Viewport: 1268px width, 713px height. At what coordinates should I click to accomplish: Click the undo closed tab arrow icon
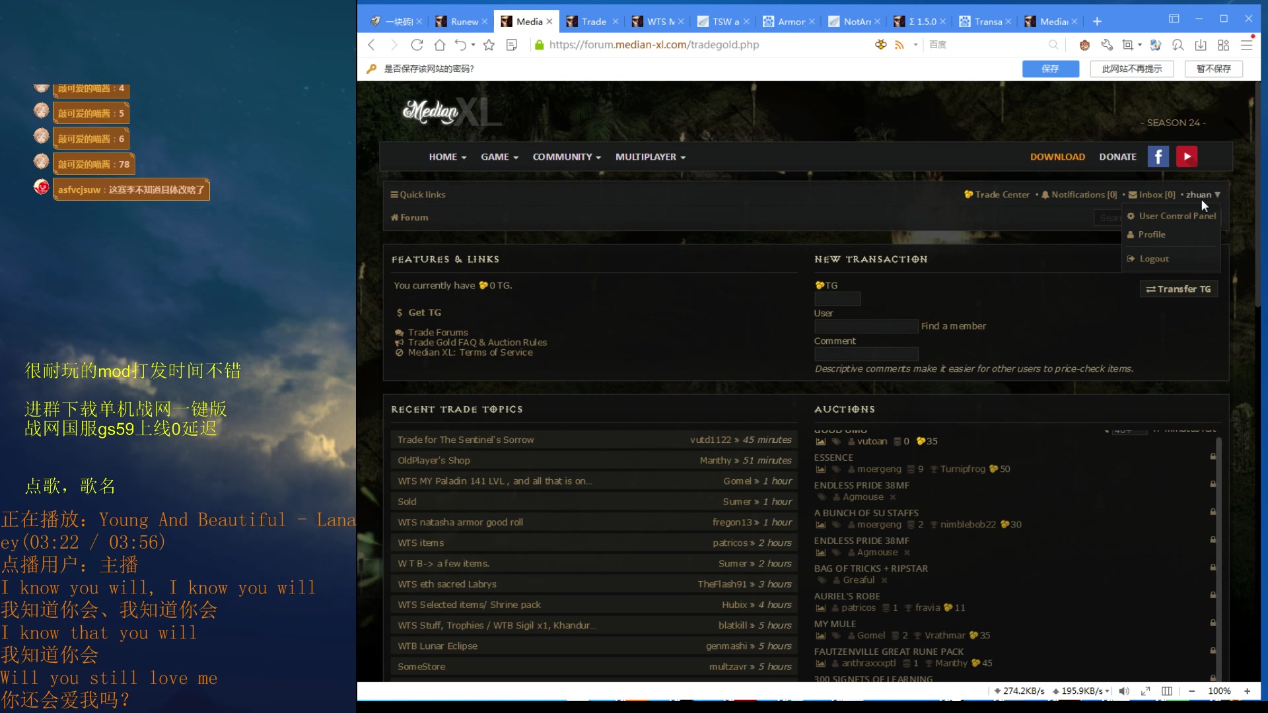point(460,45)
